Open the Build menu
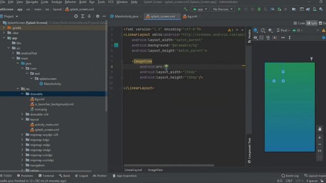The width and height of the screenshot is (326, 183). pyautogui.click(x=83, y=2)
